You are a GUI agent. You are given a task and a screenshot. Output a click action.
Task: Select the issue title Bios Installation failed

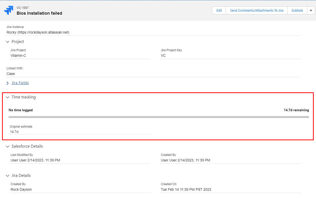(x=39, y=13)
